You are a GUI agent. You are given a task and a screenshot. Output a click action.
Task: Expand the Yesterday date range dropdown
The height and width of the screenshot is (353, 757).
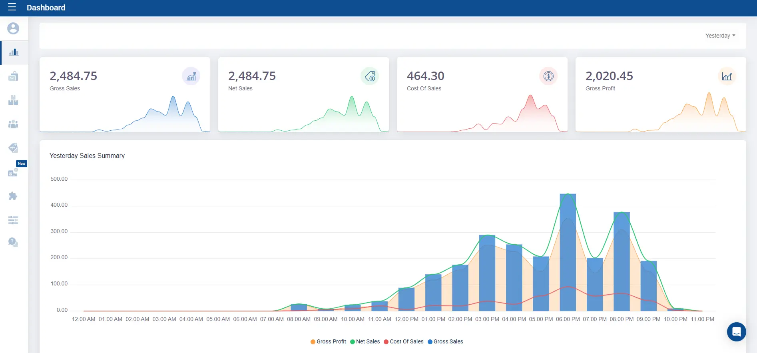pyautogui.click(x=720, y=36)
